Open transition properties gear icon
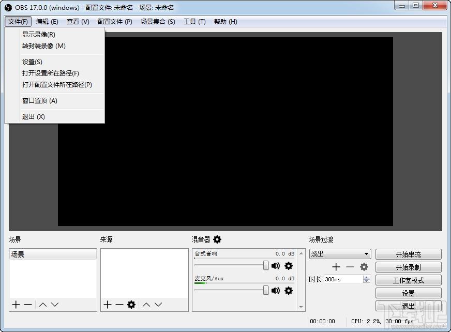The width and height of the screenshot is (451, 332). click(364, 267)
